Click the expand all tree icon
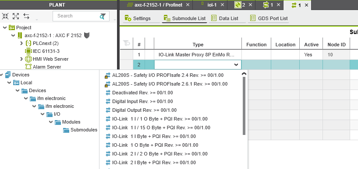The height and width of the screenshot is (169, 358). click(16, 16)
